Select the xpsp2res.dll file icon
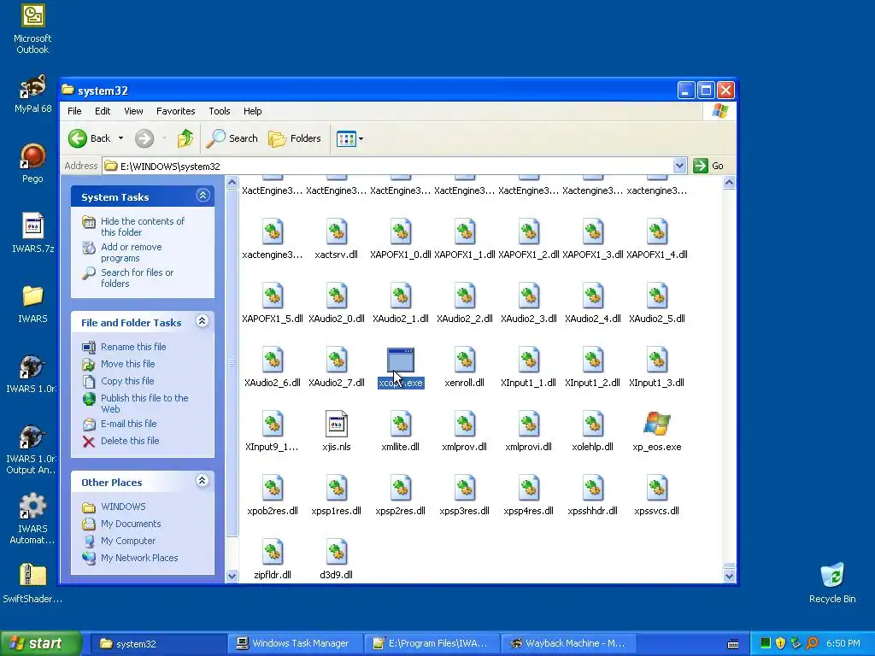 (x=401, y=488)
